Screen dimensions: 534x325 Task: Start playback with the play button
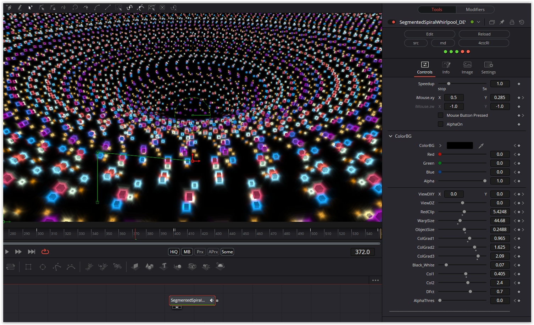click(7, 252)
